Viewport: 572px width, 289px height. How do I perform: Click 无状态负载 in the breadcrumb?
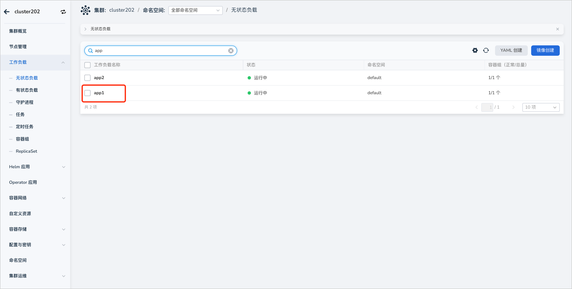pyautogui.click(x=244, y=10)
